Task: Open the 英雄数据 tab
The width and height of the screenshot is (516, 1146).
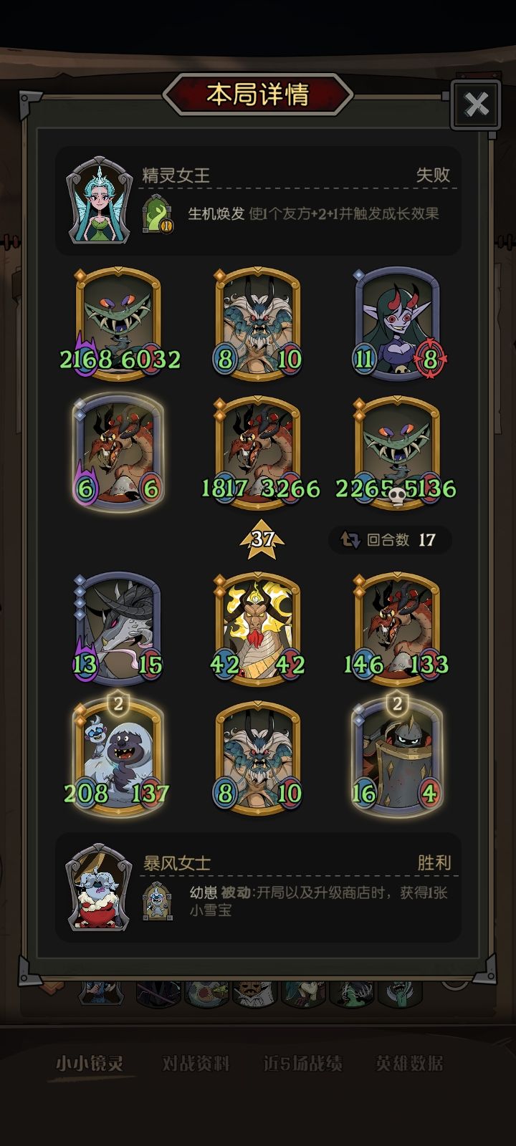Action: [409, 1064]
